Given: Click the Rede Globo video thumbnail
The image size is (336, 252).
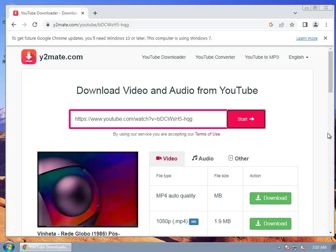Looking at the screenshot, I should coord(88,189).
